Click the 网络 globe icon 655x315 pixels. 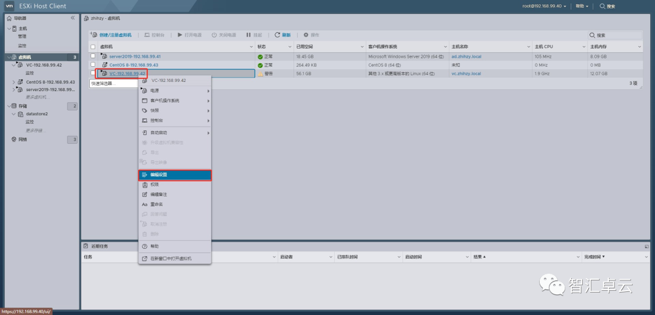14,140
